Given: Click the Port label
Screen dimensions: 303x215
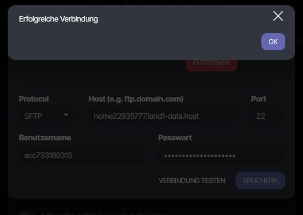Looking at the screenshot, I should 258,99.
